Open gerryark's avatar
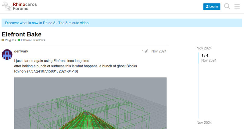244x129 pixels. [x=7, y=55]
